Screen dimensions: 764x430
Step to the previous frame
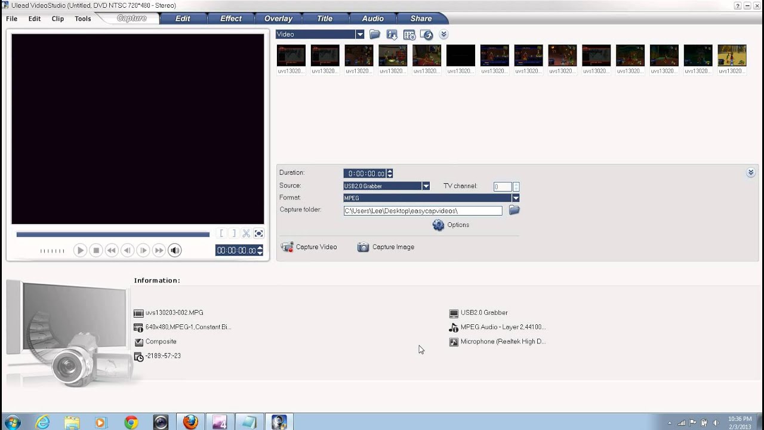(x=127, y=250)
